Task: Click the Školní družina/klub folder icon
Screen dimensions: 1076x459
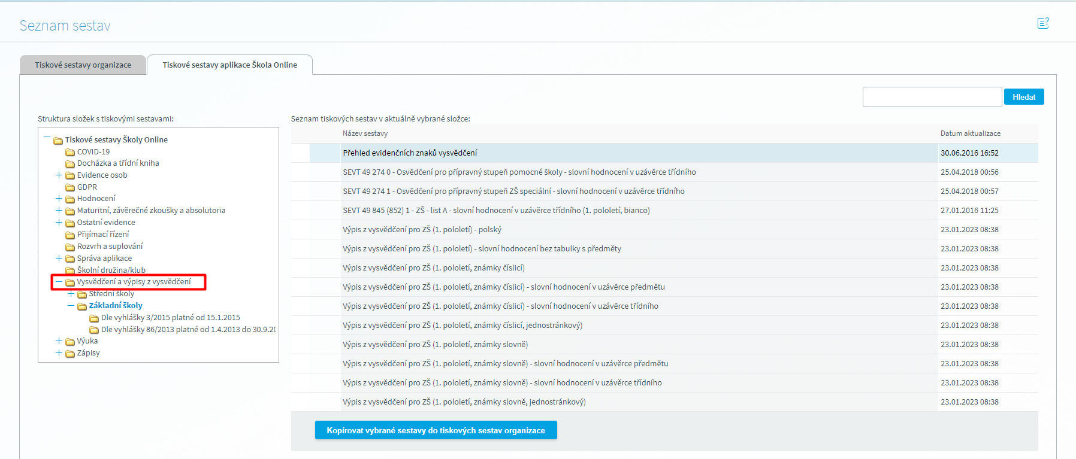Action: [x=70, y=270]
